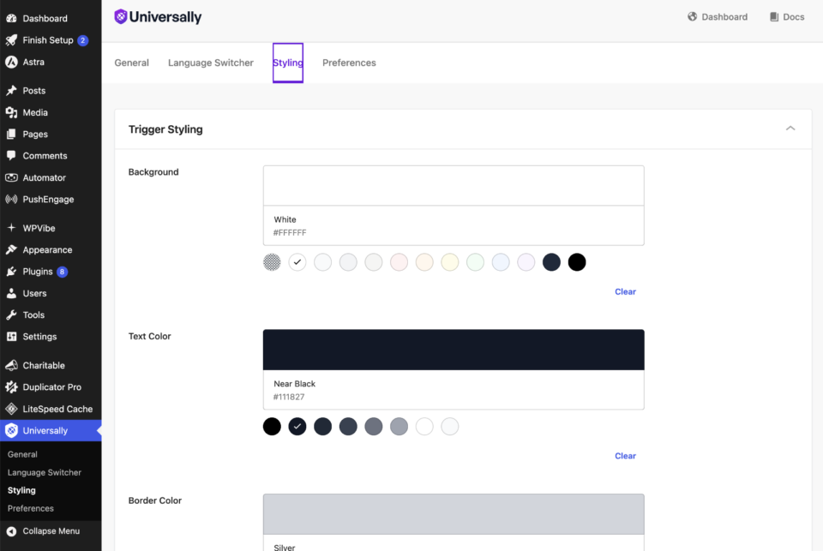Click the PushEngage signal icon
Viewport: 823px width, 551px height.
coord(11,200)
